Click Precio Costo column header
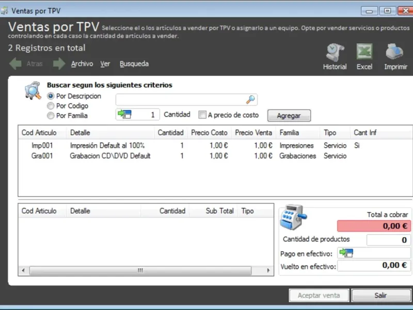Image resolution: width=413 pixels, height=310 pixels. pos(210,133)
